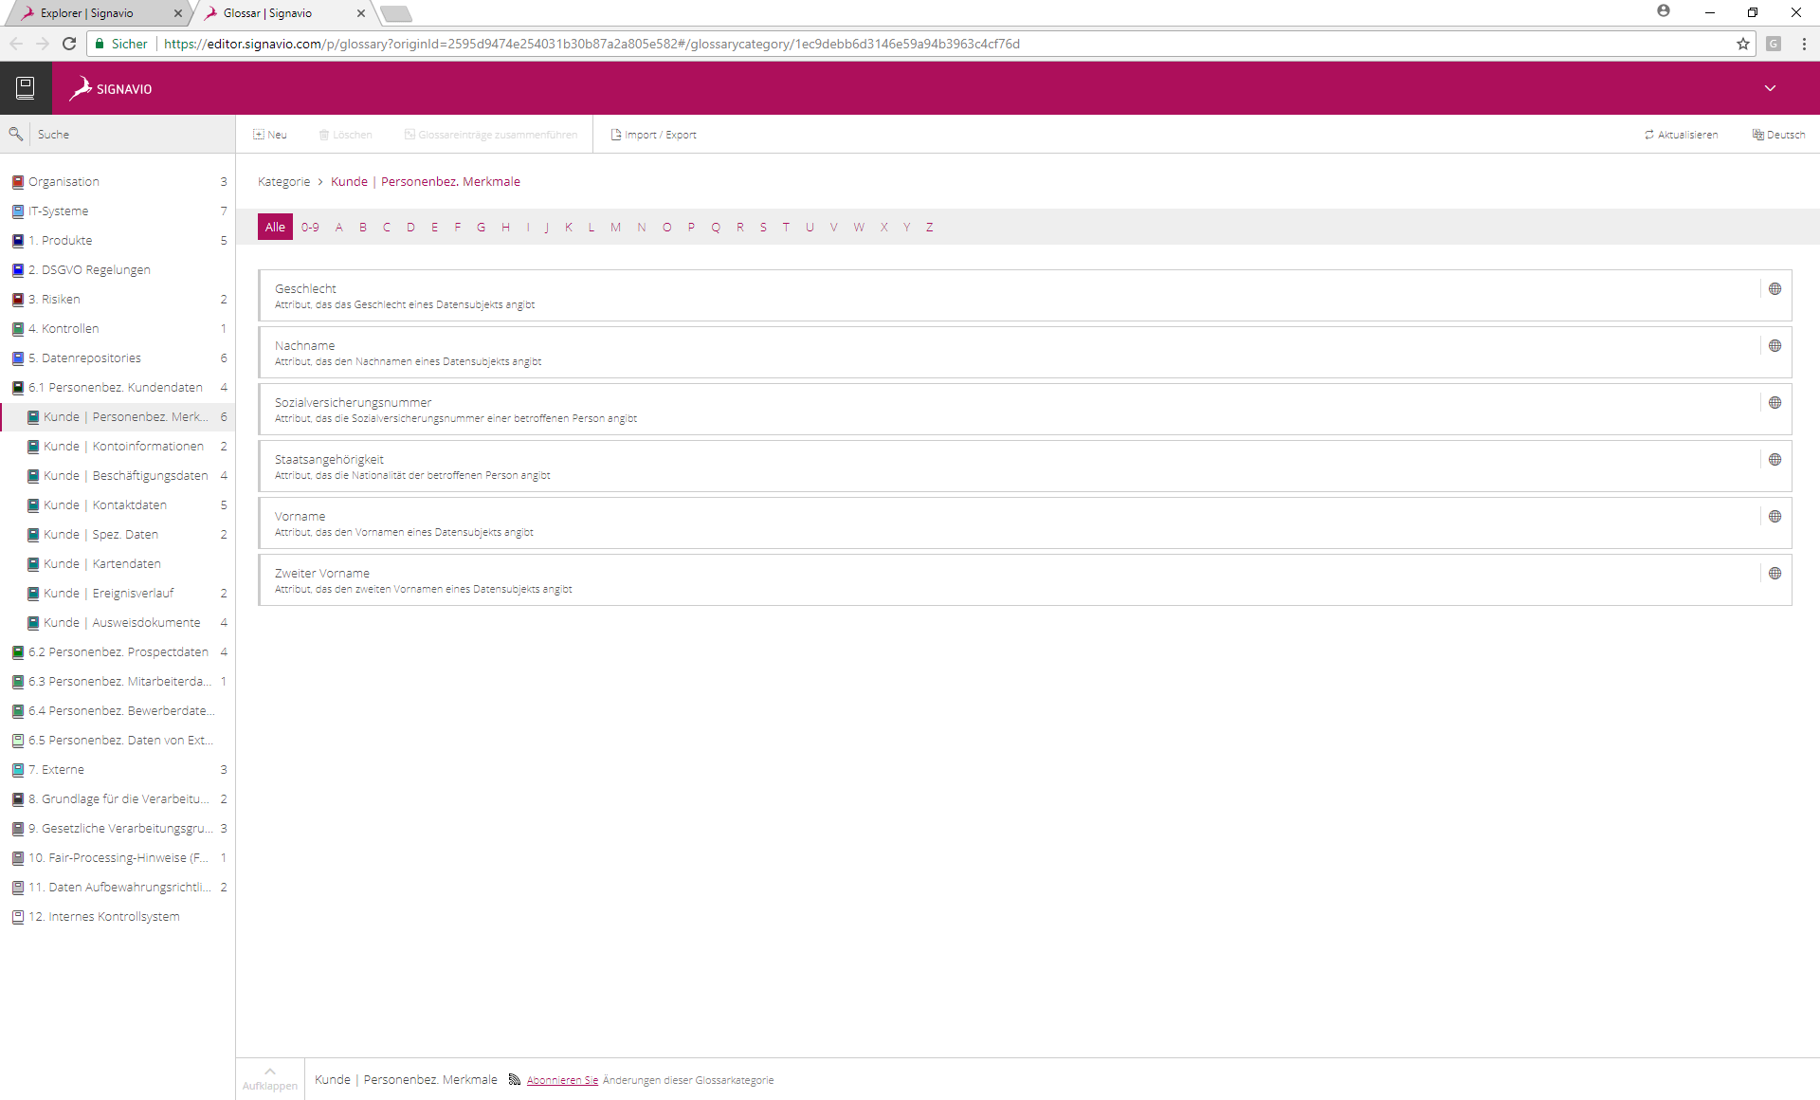Switch to Explorer | Signavio browser tab

coord(98,13)
